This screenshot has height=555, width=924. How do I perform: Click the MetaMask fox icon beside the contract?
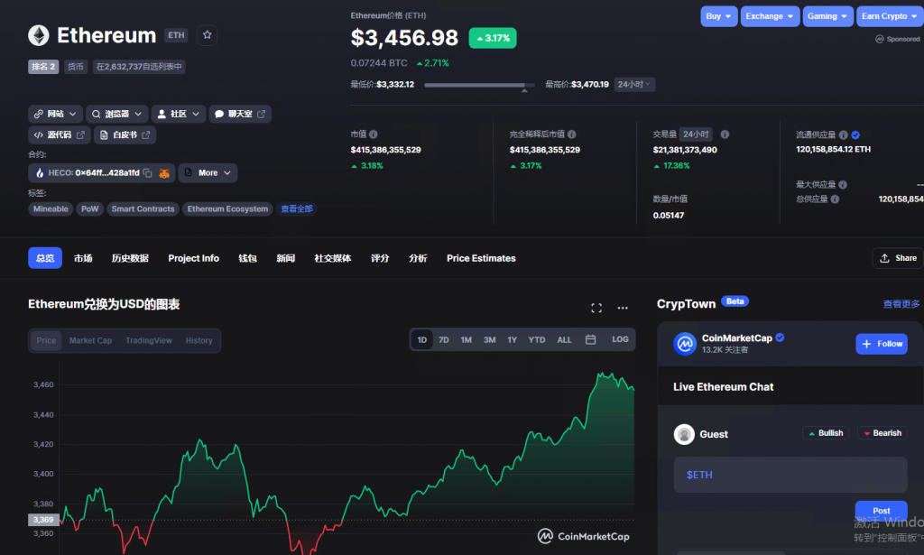point(164,173)
